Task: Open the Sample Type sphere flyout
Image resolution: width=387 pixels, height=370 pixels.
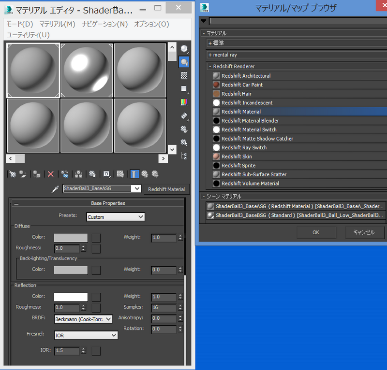Action: [184, 49]
